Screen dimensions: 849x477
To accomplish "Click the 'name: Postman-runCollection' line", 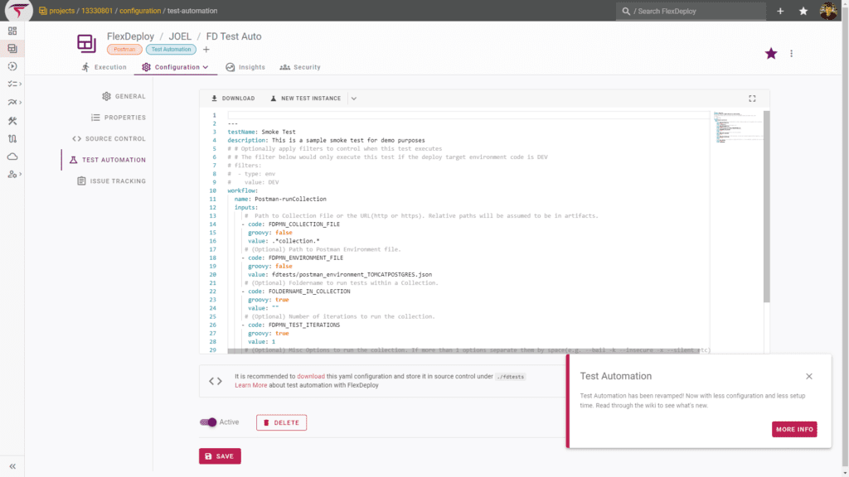I will click(x=280, y=199).
